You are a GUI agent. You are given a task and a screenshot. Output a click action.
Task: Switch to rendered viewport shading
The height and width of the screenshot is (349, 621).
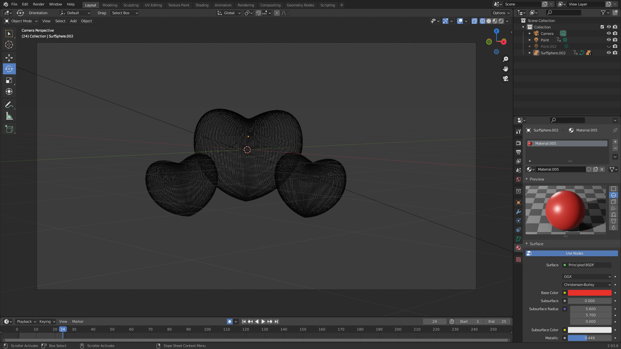(x=501, y=21)
